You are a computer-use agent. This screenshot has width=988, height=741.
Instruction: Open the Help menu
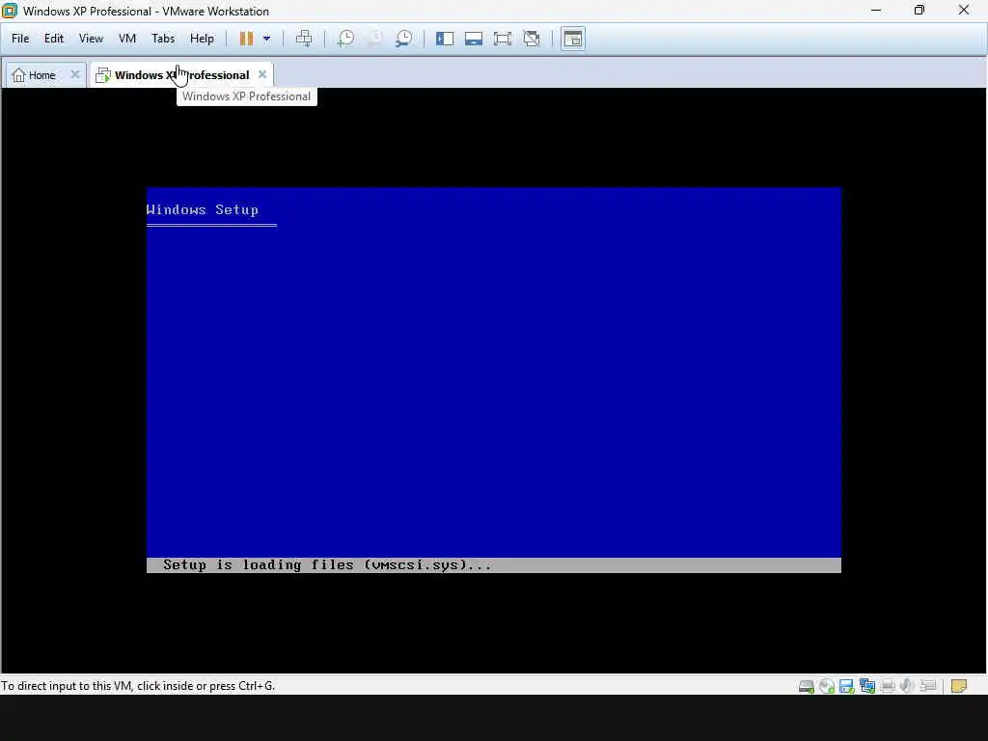click(x=202, y=39)
